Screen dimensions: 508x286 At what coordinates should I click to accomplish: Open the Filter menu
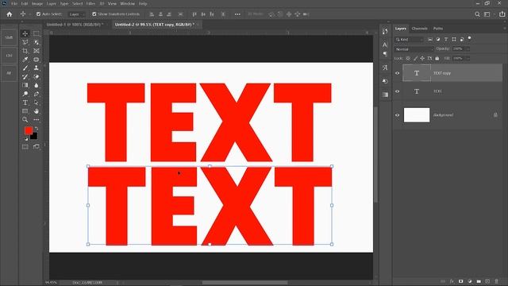[x=90, y=3]
